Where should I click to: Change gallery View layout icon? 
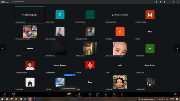tap(164, 2)
